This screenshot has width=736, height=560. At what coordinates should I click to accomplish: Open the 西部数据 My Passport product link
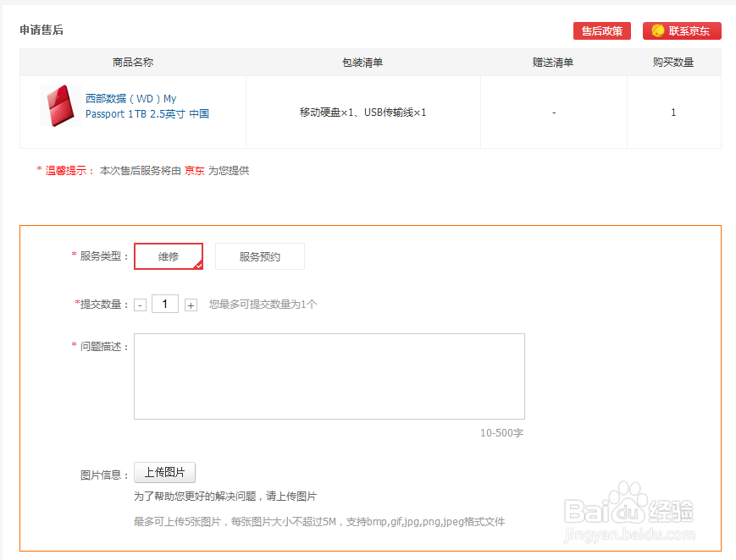[147, 106]
